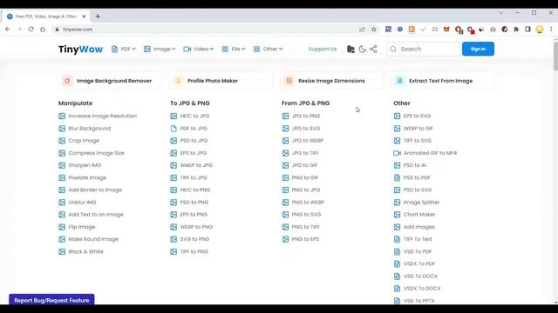Open the Other tools dropdown

[x=268, y=49]
